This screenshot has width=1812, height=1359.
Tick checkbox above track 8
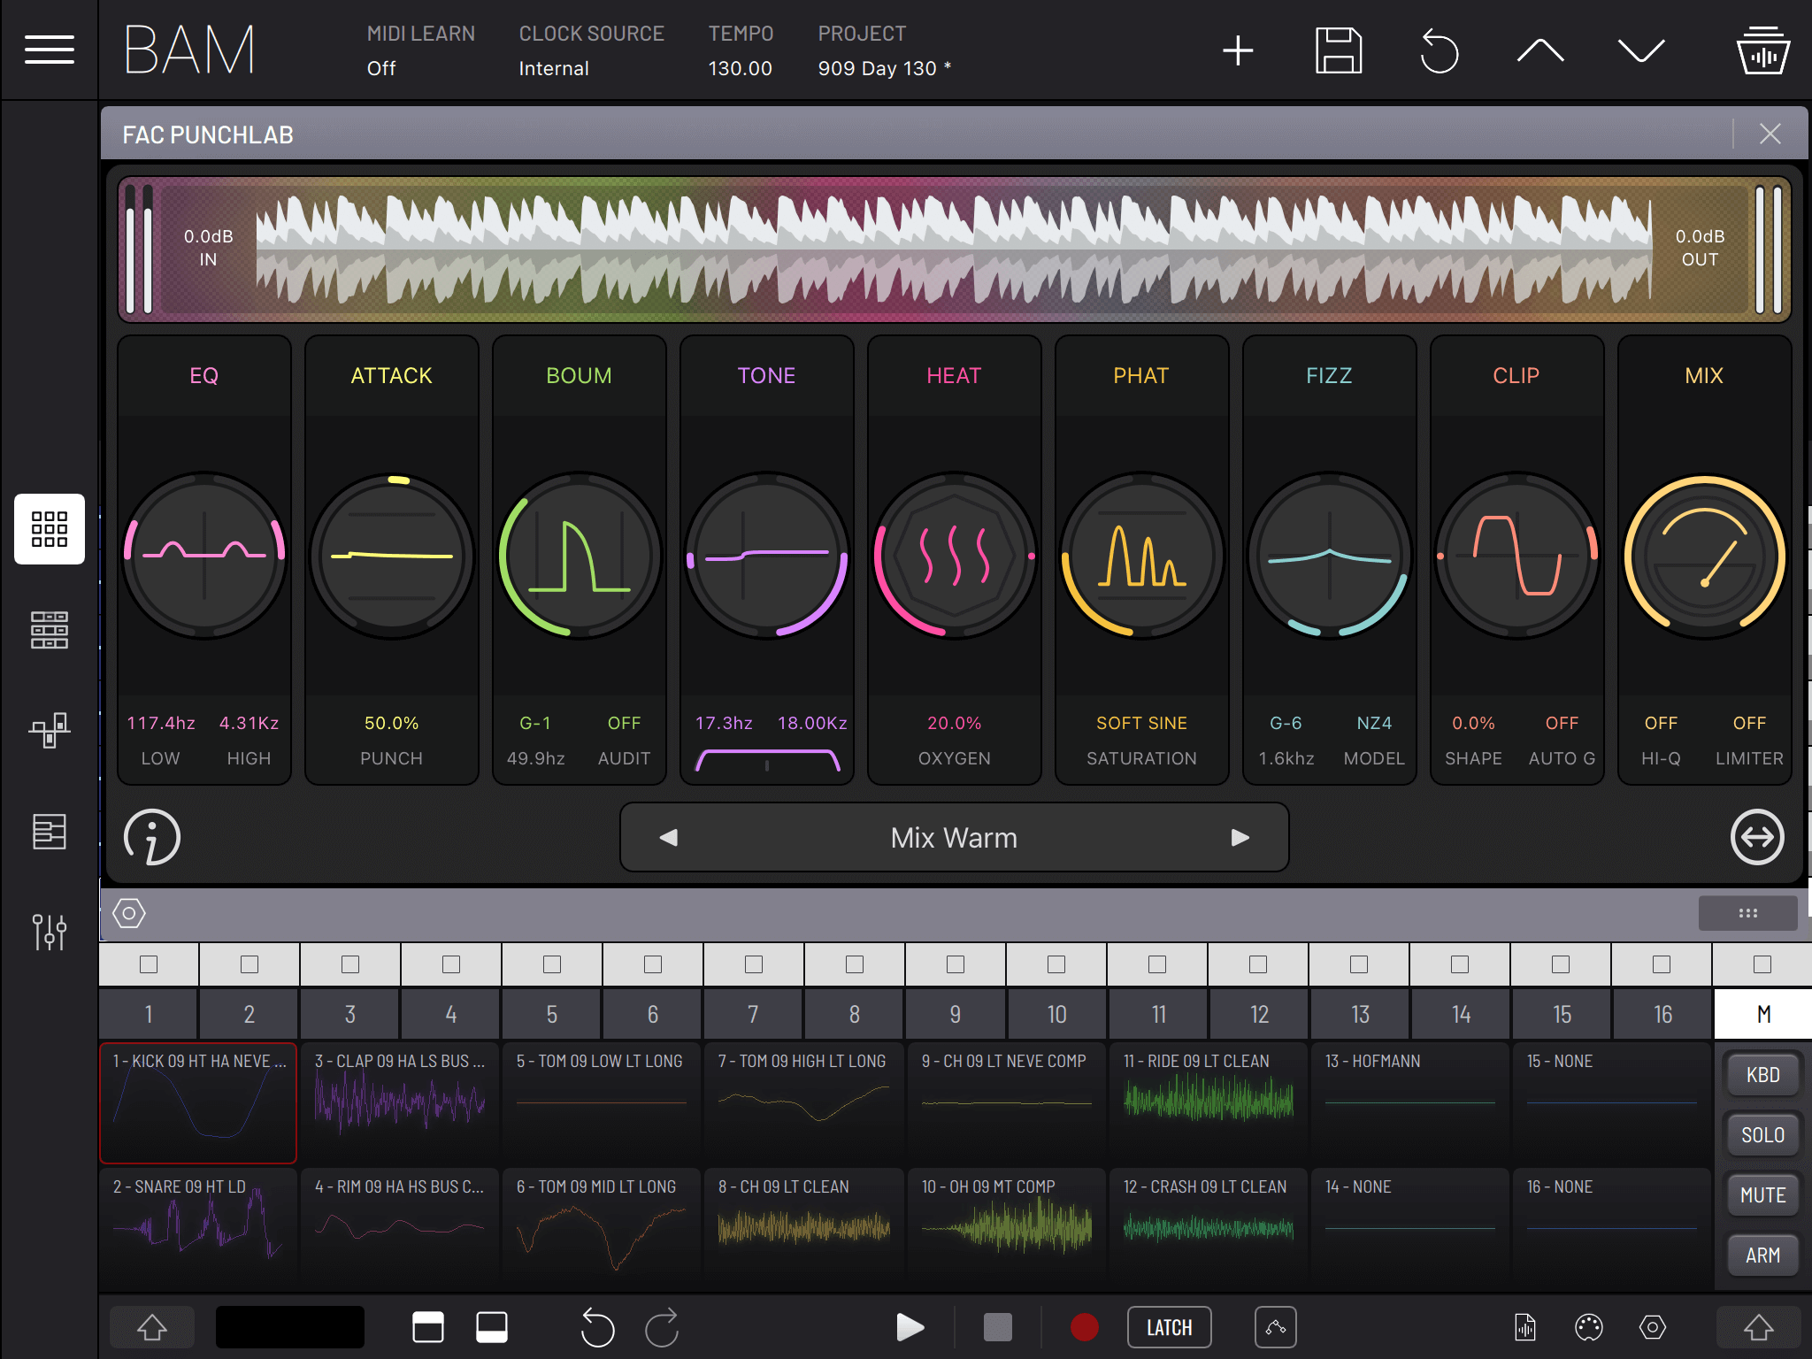point(855,964)
